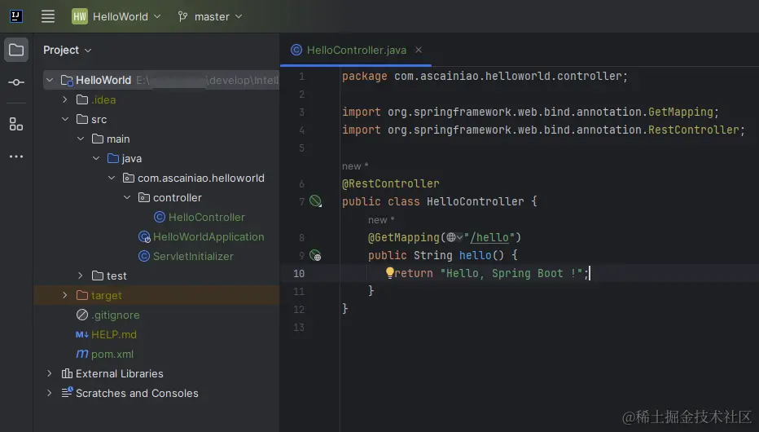Open the Commit tool window icon
The height and width of the screenshot is (432, 759).
(x=16, y=82)
